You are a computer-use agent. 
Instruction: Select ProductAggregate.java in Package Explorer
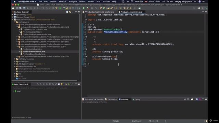(32, 32)
